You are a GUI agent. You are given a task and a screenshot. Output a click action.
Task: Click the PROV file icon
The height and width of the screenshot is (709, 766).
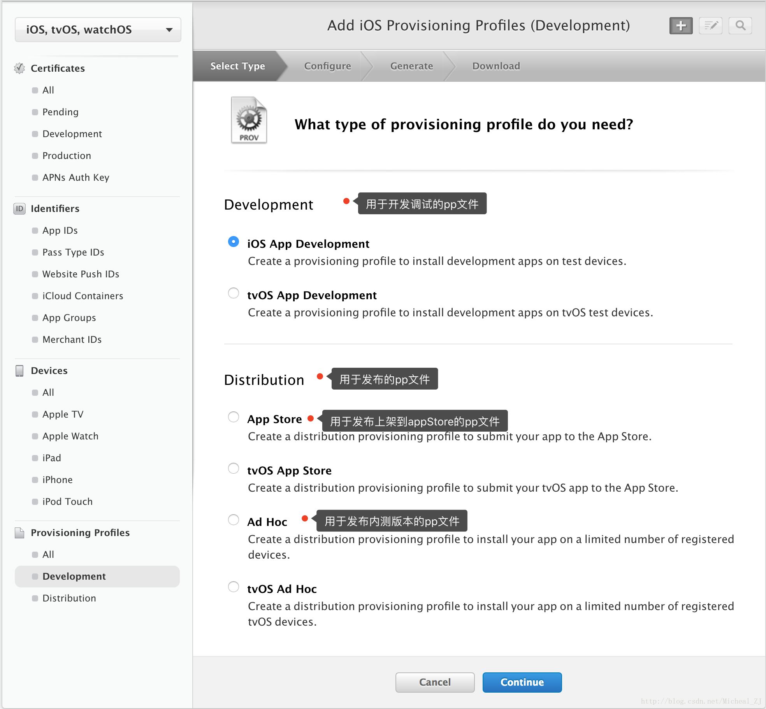(249, 120)
